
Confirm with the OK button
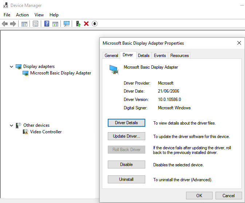pyautogui.click(x=199, y=195)
